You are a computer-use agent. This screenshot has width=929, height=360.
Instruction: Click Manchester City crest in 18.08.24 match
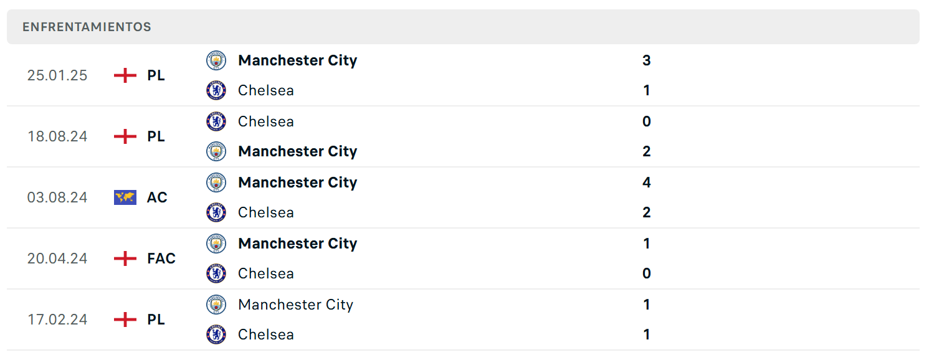(x=216, y=151)
